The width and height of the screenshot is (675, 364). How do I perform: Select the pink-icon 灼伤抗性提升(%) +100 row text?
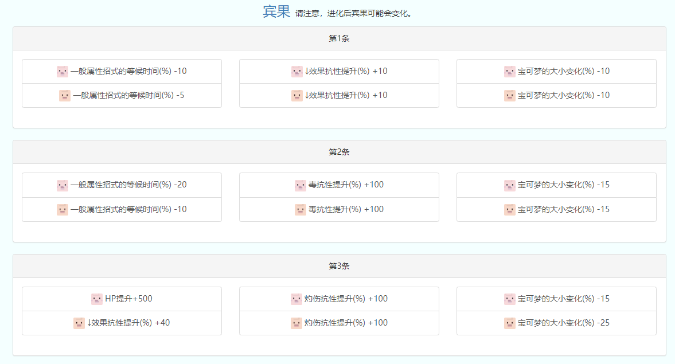point(346,299)
